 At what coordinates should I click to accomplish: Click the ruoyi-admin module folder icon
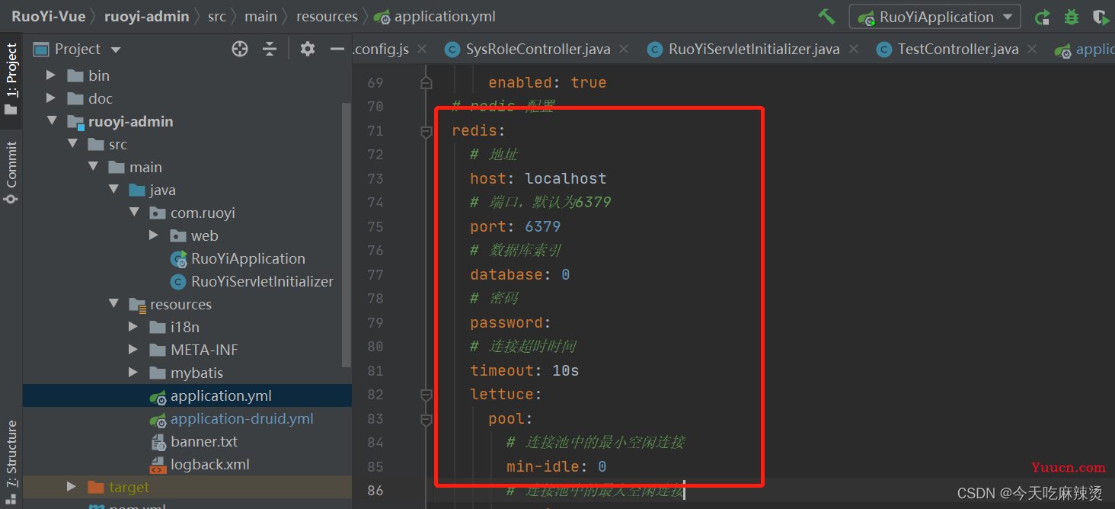pyautogui.click(x=75, y=122)
